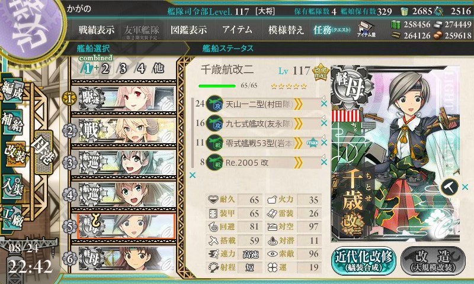The image size is (474, 284).
Task: Open the 入渠 docking repair icon
Action: [12, 187]
